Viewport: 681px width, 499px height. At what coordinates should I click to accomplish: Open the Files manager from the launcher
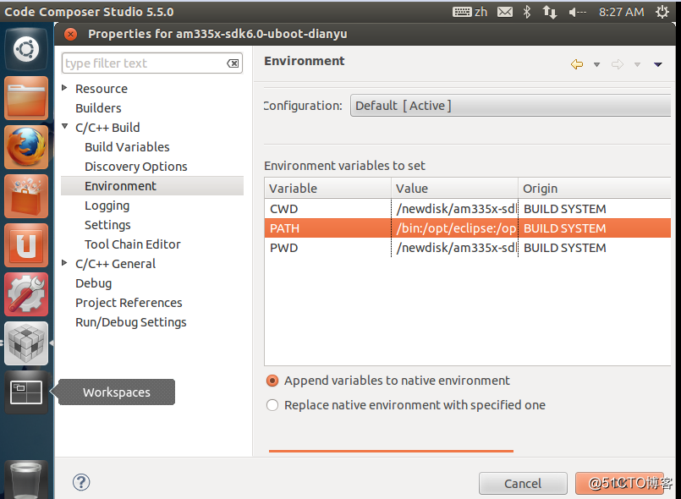click(x=26, y=98)
